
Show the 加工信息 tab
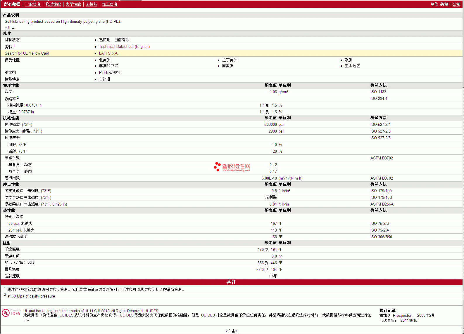point(110,4)
